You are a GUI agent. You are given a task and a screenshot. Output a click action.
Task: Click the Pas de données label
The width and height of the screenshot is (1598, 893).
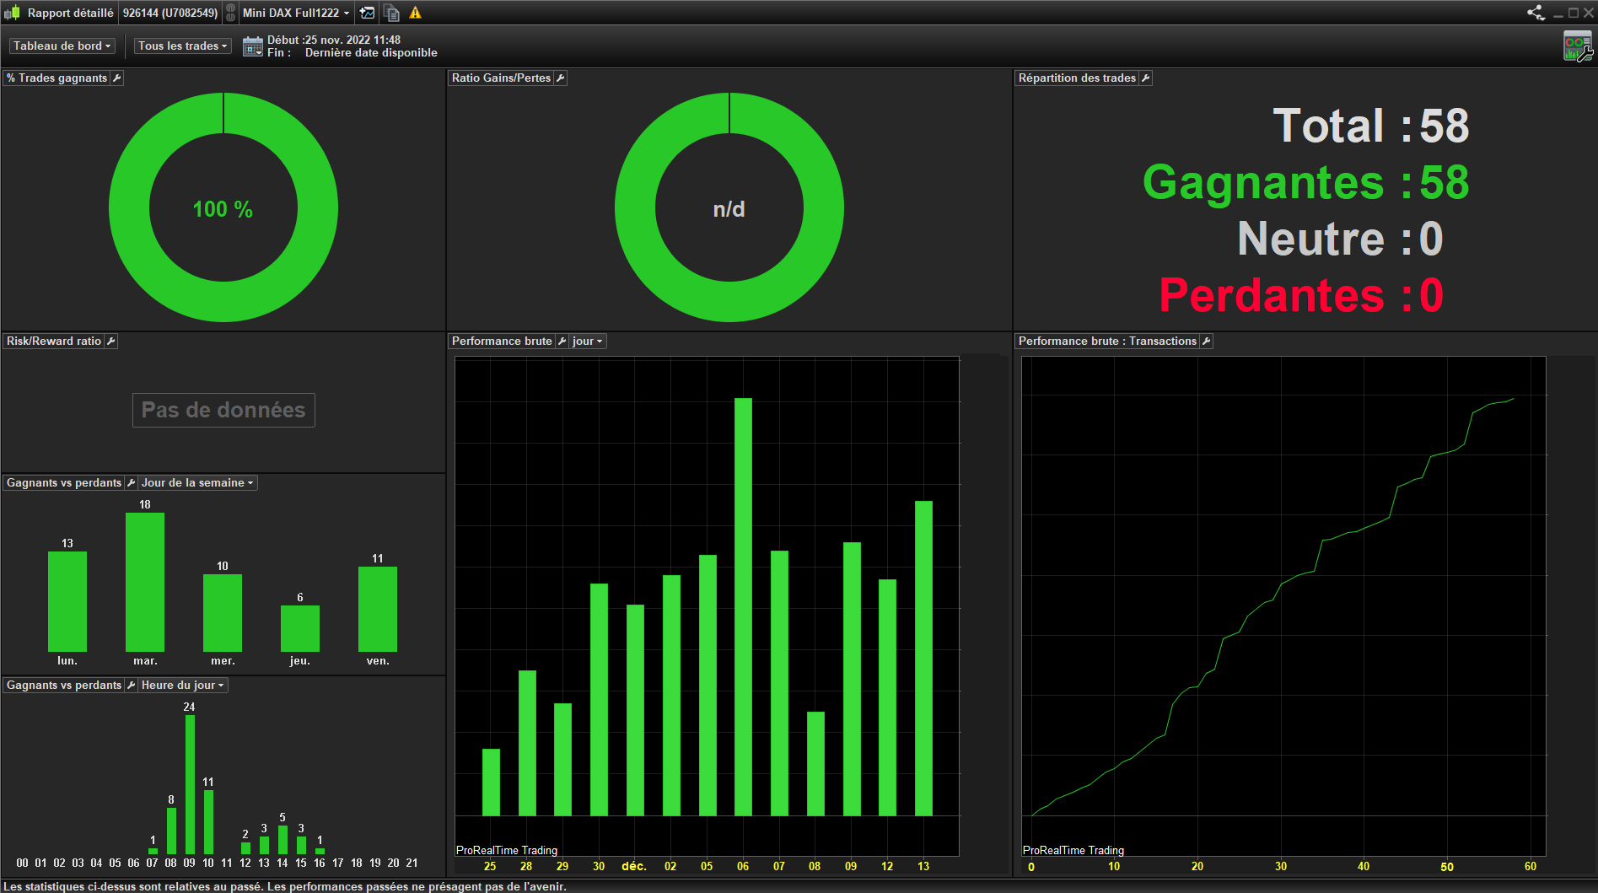click(223, 410)
